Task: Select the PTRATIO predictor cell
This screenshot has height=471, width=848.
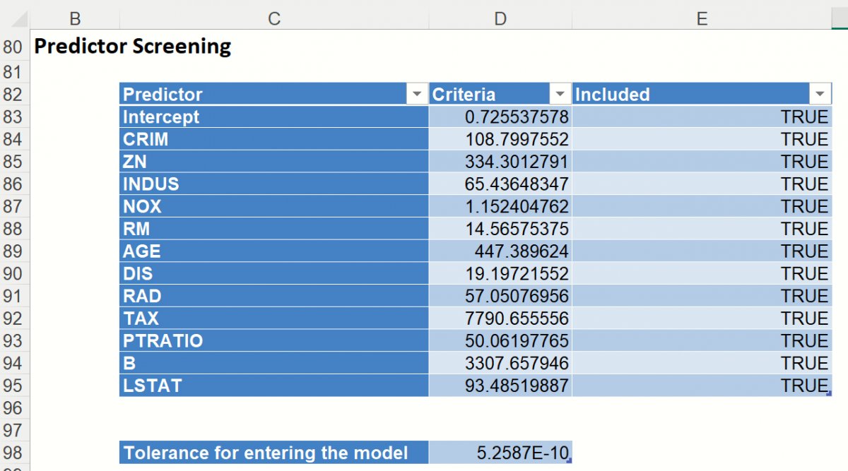Action: click(273, 341)
